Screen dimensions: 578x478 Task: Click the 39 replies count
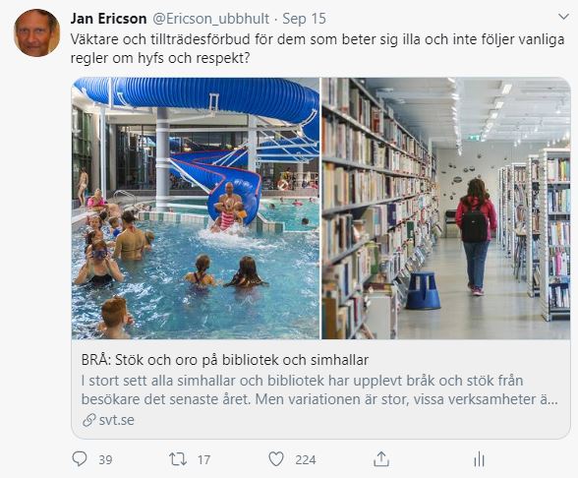[x=105, y=460]
